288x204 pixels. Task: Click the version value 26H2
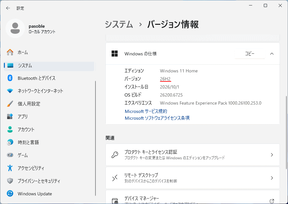(x=165, y=79)
